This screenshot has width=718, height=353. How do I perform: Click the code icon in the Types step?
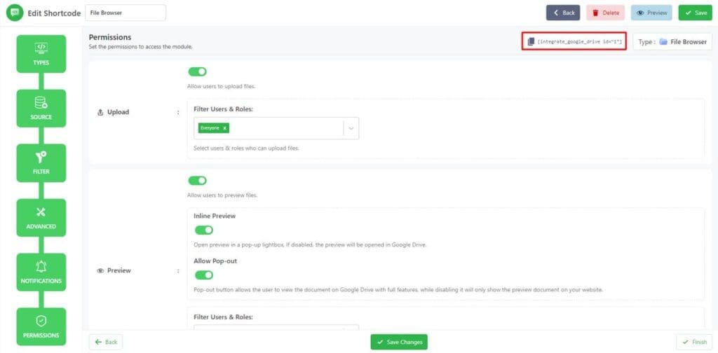41,47
